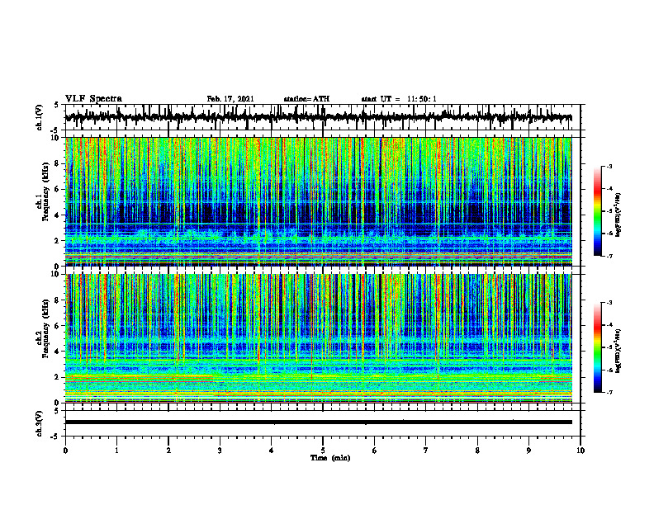This screenshot has height=505, width=654.
Task: Click the "-3" label on ch.1 color bar
Action: pyautogui.click(x=609, y=167)
